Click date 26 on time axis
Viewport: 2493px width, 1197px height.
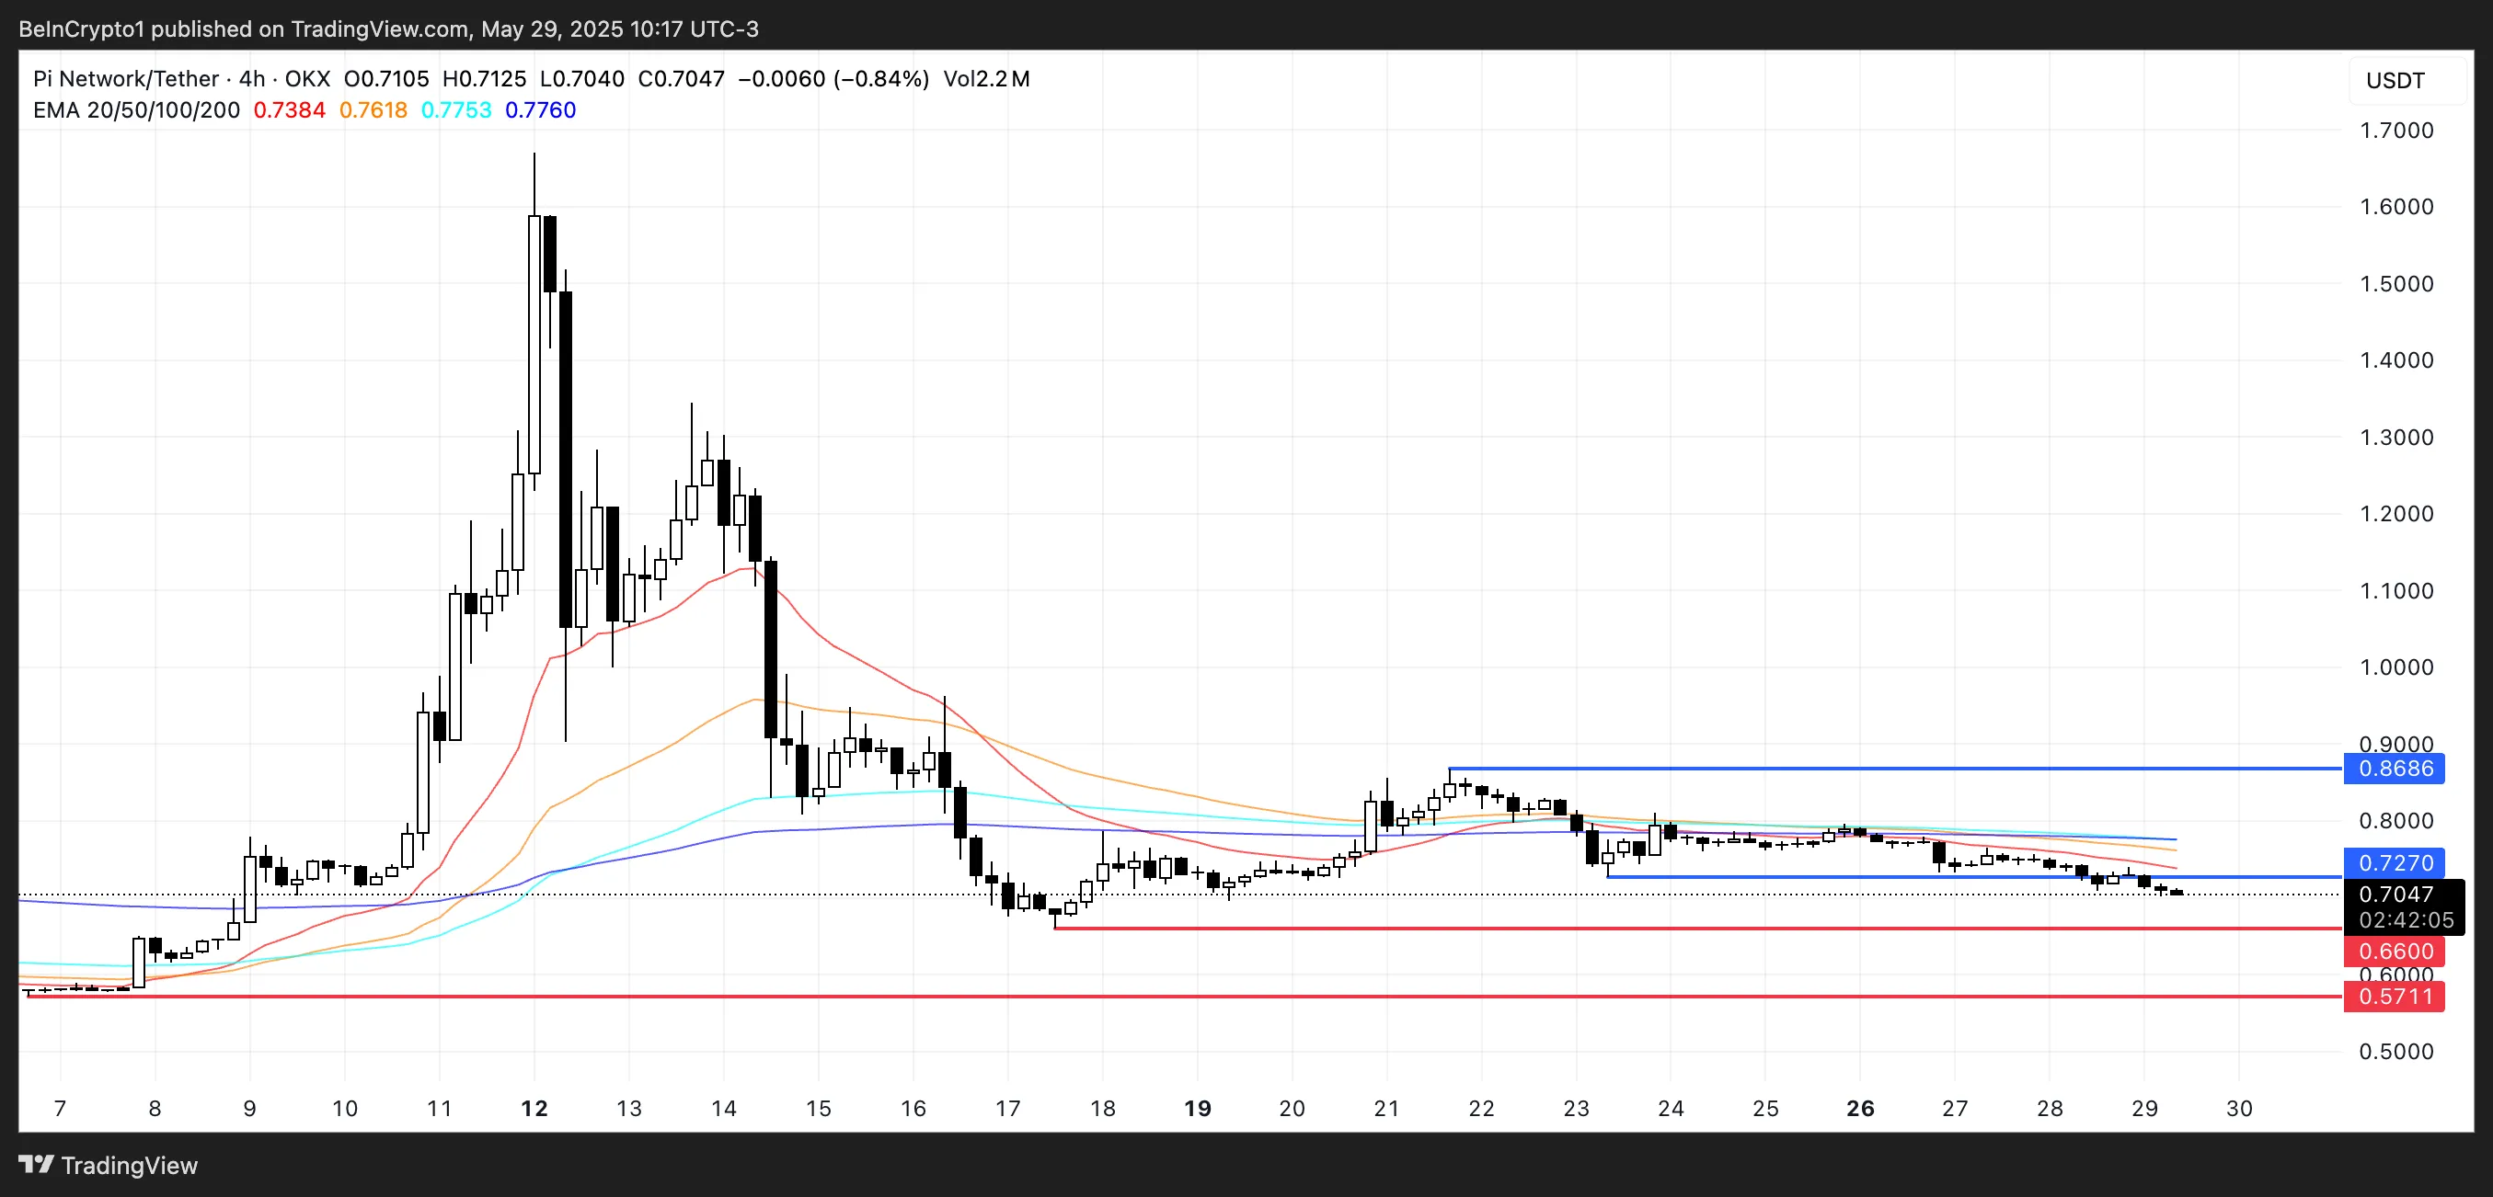pos(1860,1108)
